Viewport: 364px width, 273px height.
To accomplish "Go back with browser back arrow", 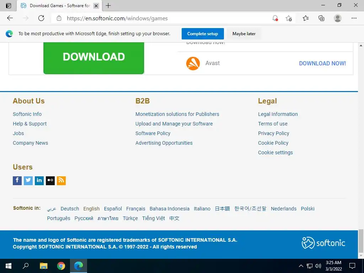I will click(10, 18).
